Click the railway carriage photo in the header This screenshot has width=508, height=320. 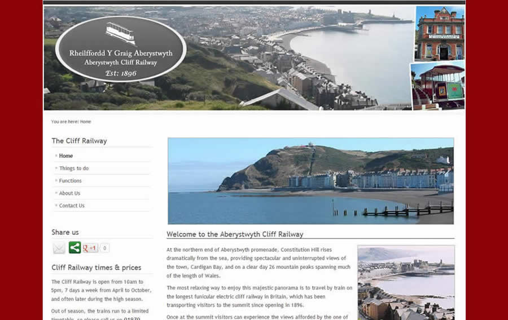pos(438,86)
